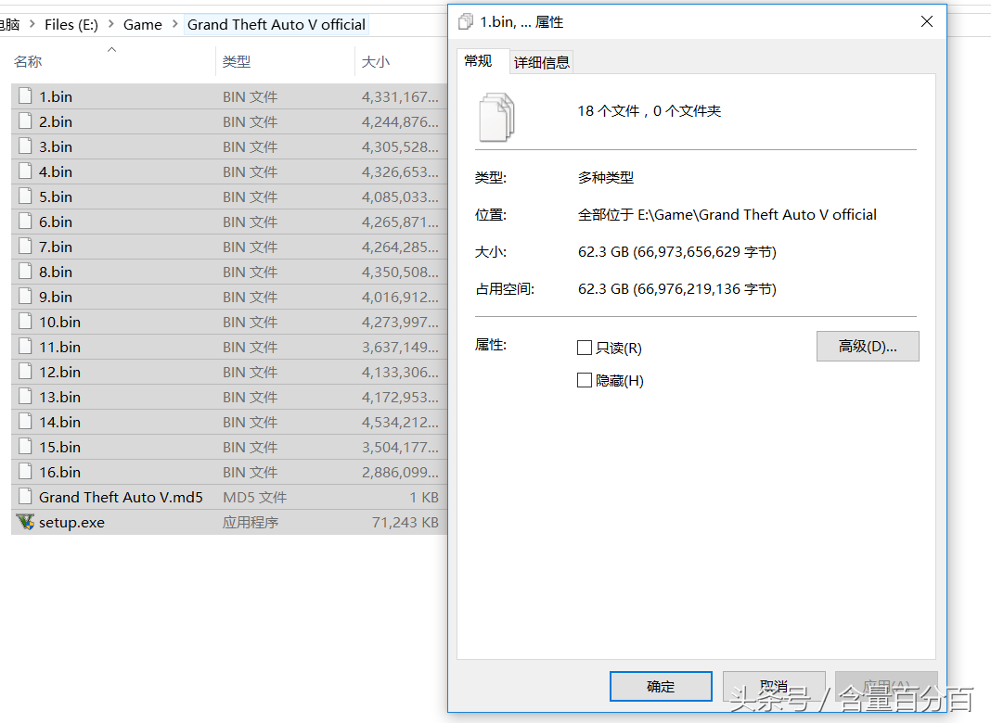Click the 62.3 GB (66,976,219,136 字节) disk usage value
991x723 pixels.
pos(676,288)
